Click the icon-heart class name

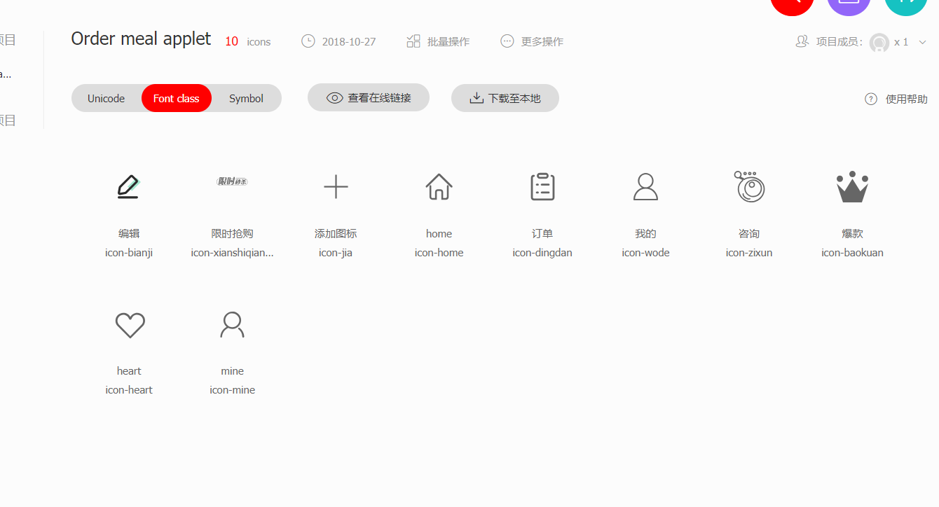(129, 390)
